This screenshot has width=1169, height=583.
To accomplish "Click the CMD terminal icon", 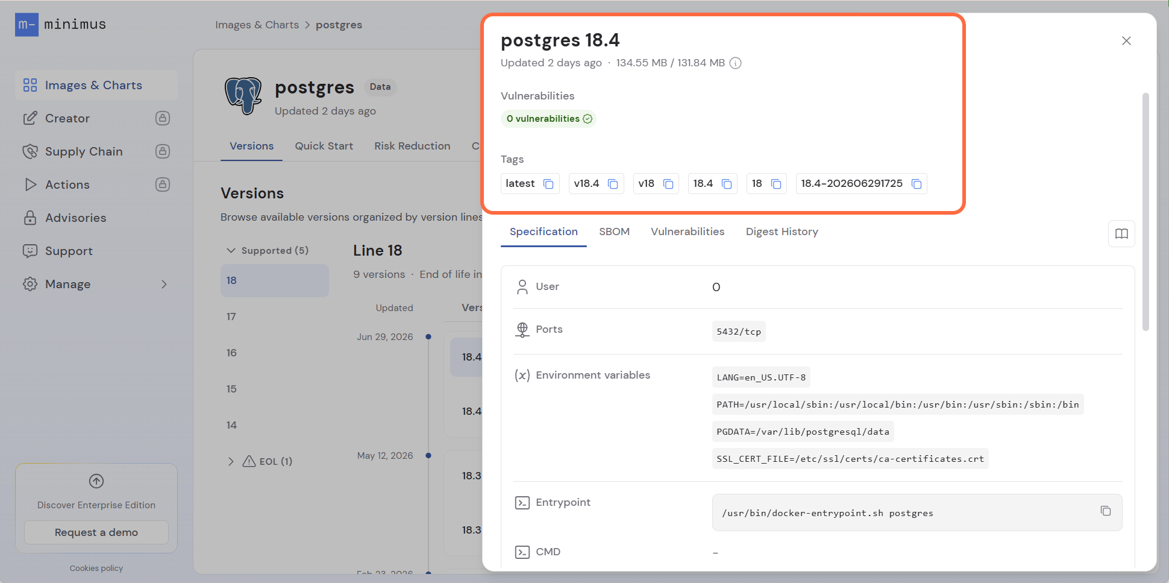I will (x=522, y=552).
